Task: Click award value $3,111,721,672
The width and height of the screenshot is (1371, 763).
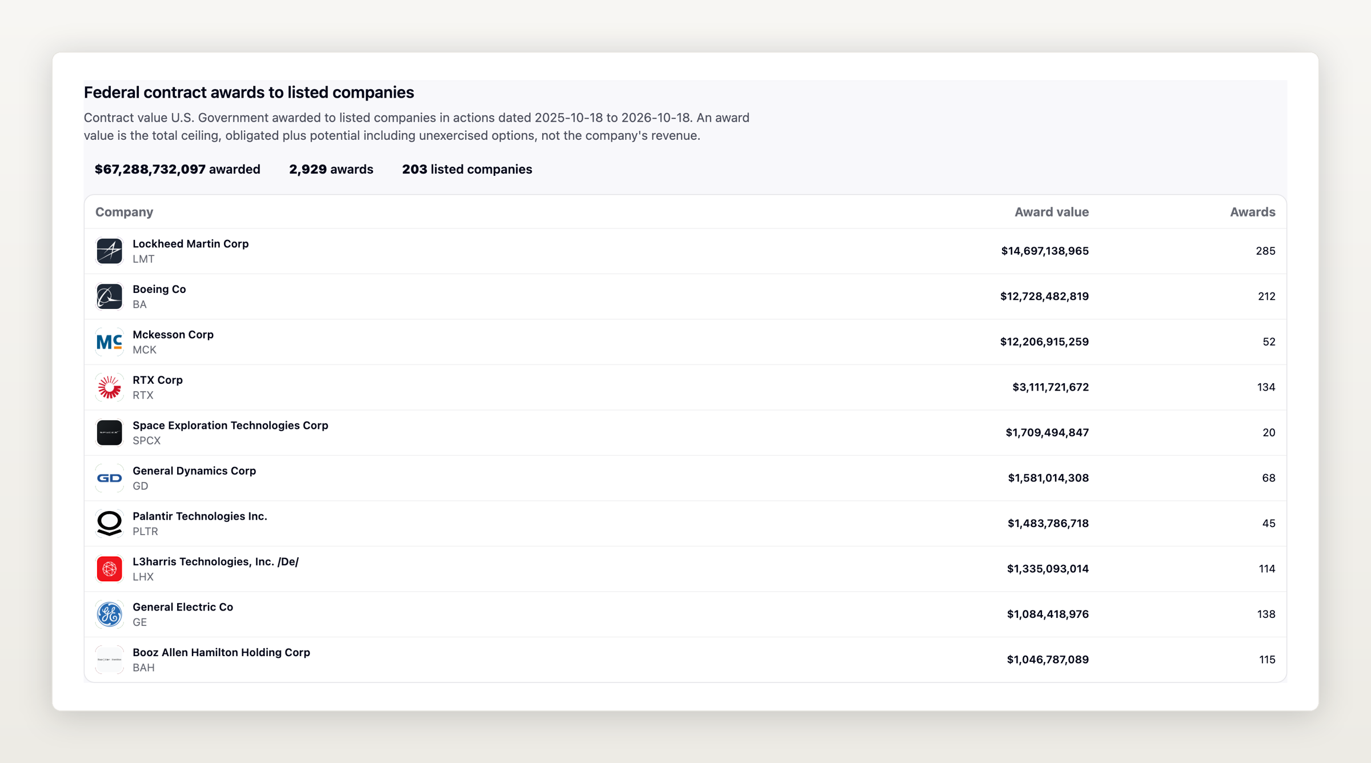Action: click(x=1051, y=387)
